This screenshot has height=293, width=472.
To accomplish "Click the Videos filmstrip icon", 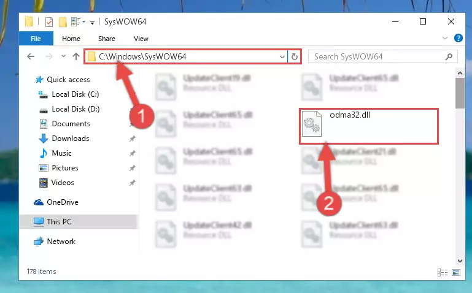I will click(x=44, y=183).
